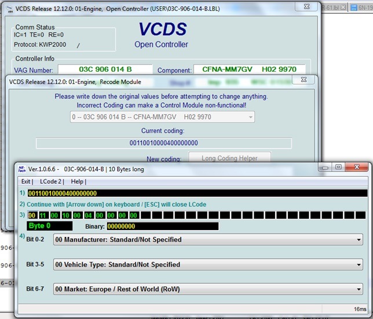Click the Byte 0 indicator label

49,226
